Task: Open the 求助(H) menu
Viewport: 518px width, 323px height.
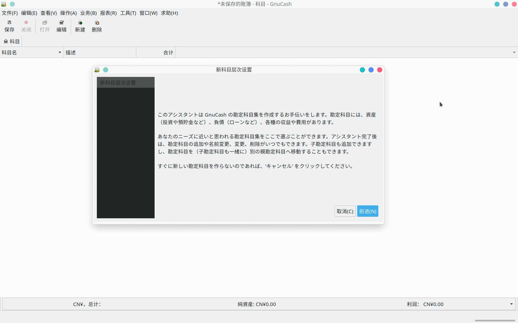Action: (169, 13)
